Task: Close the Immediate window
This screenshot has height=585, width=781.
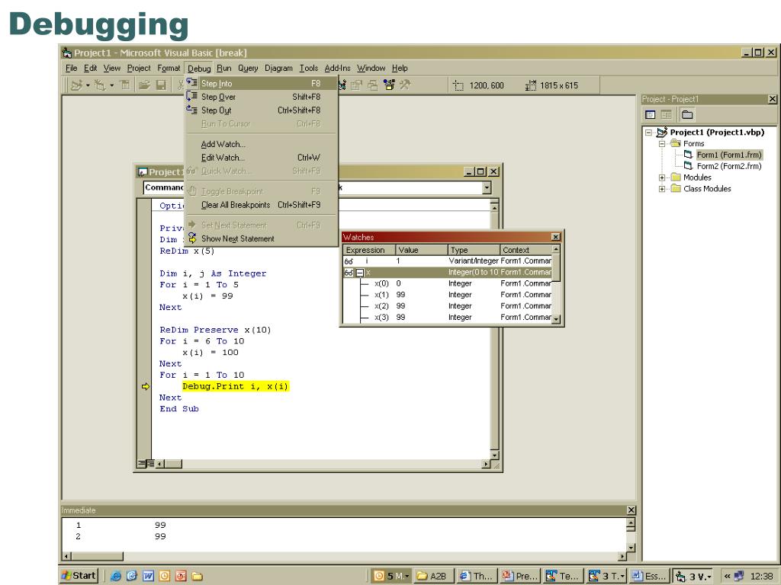Action: [x=631, y=510]
